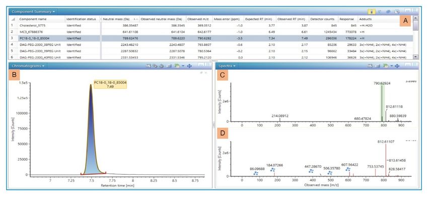This screenshot has width=428, height=197.
Task: Click the pin icon in the chromatogram plot corner
Action: click(x=201, y=73)
